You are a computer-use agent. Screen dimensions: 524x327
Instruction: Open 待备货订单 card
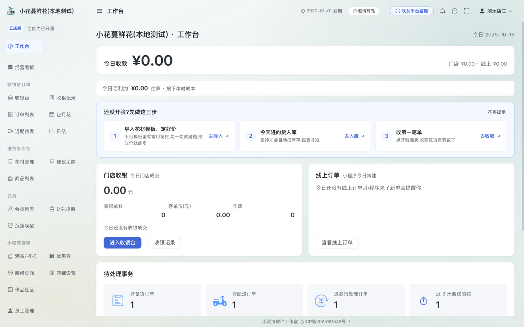[152, 300]
